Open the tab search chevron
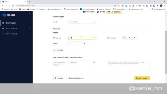Image resolution: width=167 pixels, height=94 pixels. pyautogui.click(x=150, y=2)
